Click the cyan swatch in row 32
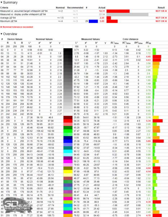This screenshot has width=168, height=217. point(68,151)
